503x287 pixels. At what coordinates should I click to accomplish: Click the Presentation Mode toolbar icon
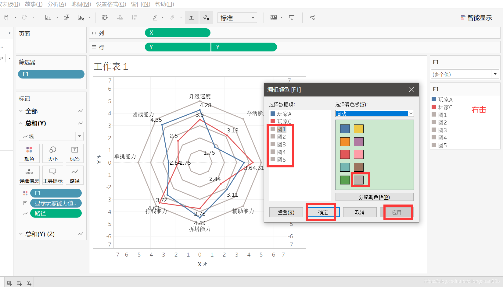(x=292, y=18)
